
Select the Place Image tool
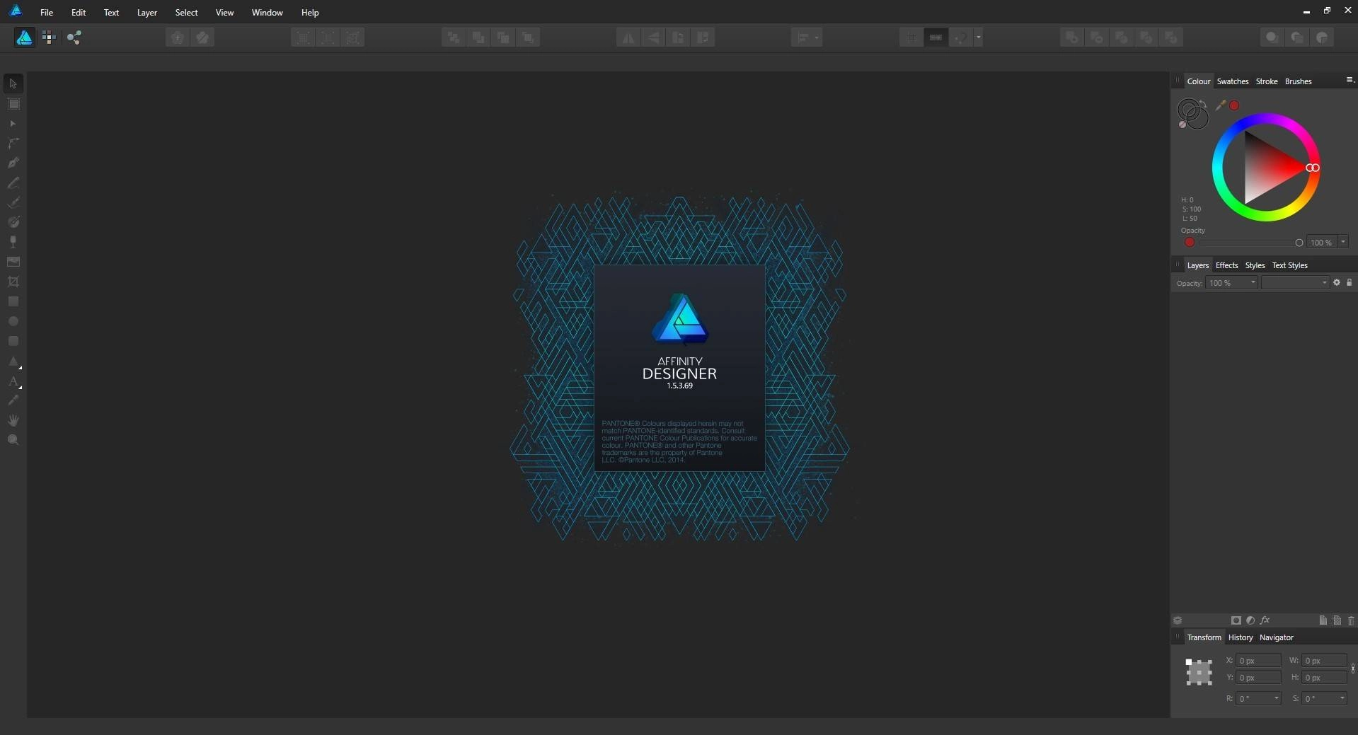click(x=13, y=262)
